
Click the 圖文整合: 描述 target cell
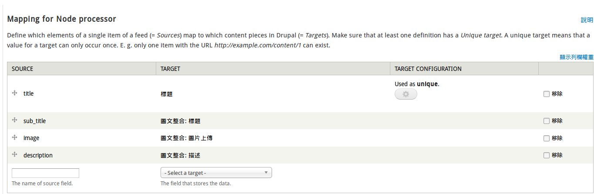[x=180, y=155]
